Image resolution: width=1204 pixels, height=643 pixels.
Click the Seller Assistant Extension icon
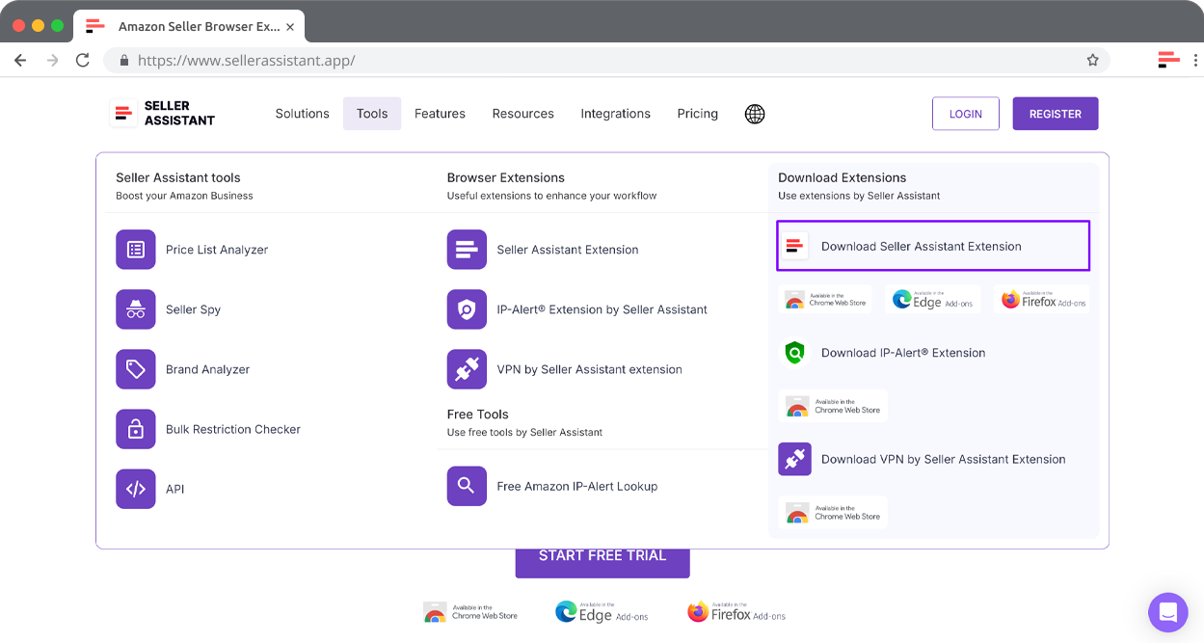[x=467, y=249]
